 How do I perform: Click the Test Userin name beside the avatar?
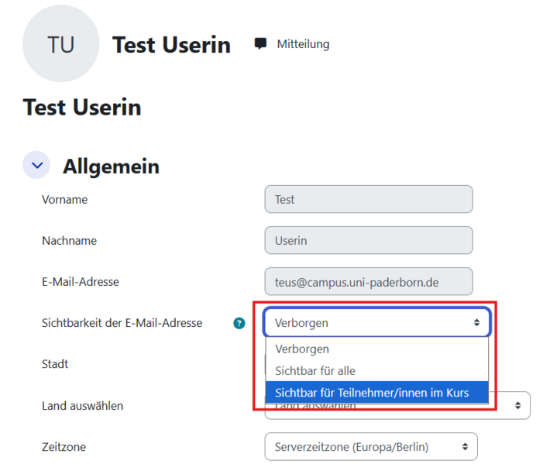click(x=171, y=45)
